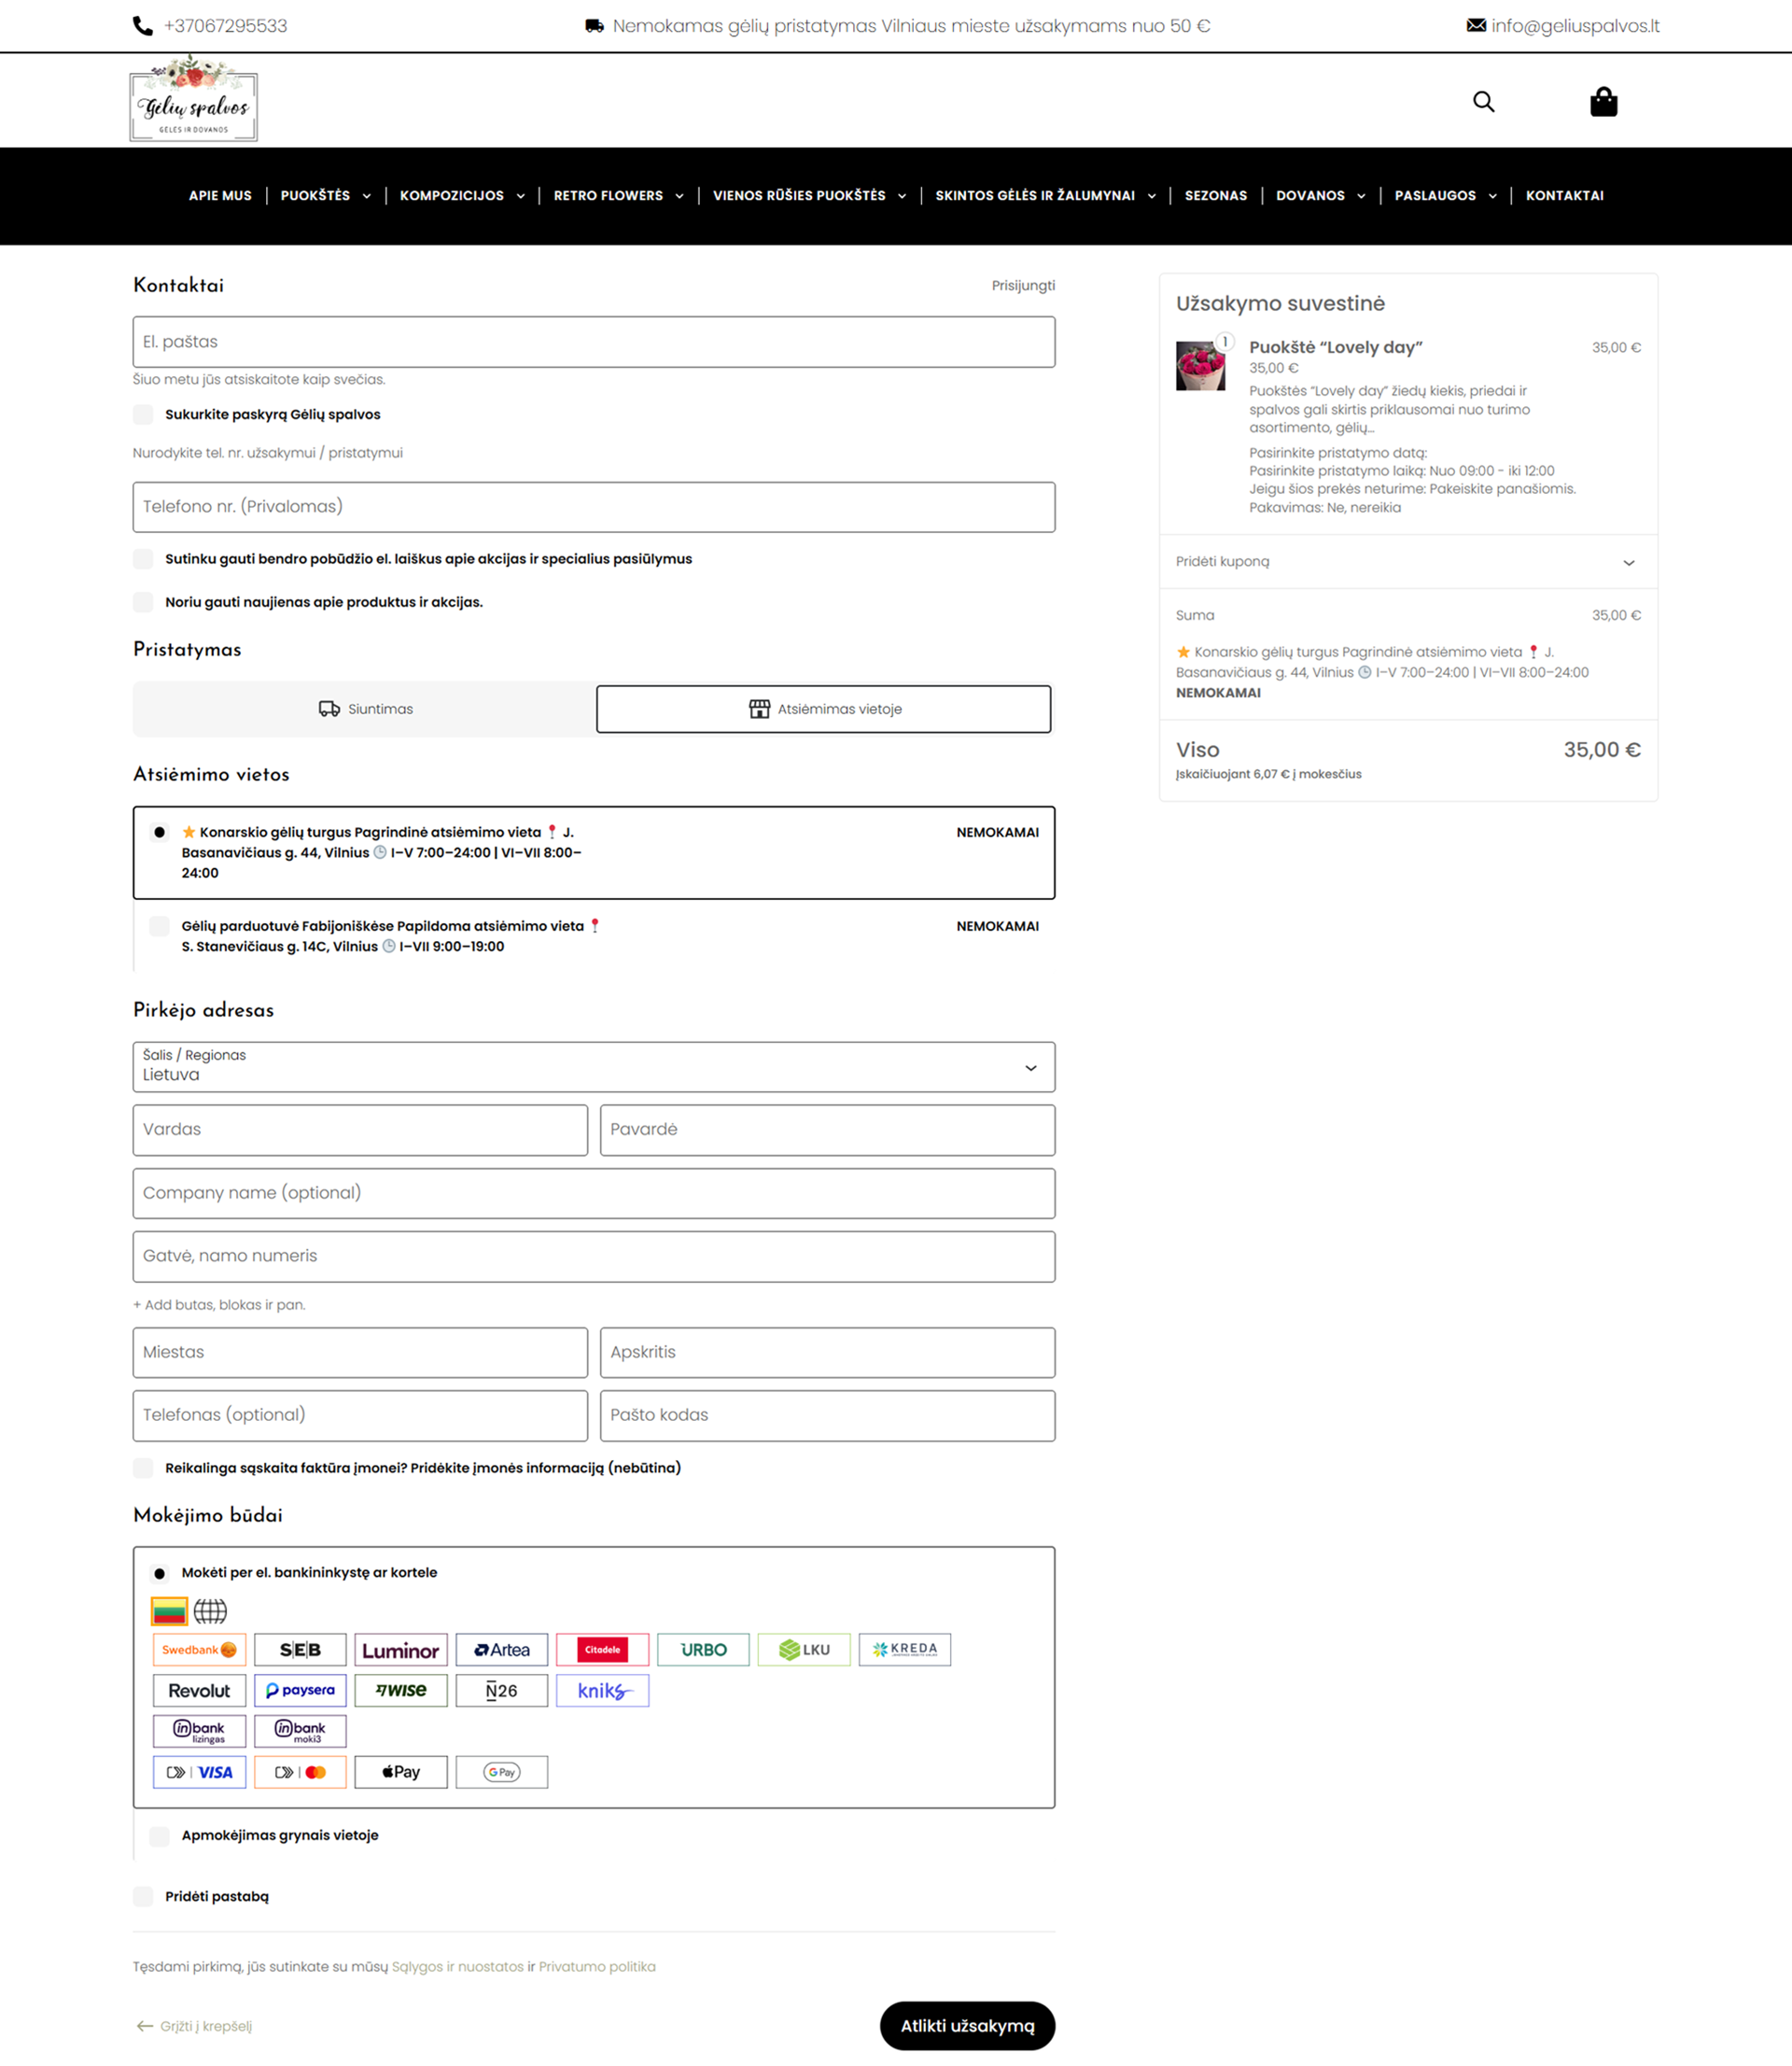Tick the Pridėti pastabą checkbox
The height and width of the screenshot is (2066, 1792).
tap(143, 1896)
